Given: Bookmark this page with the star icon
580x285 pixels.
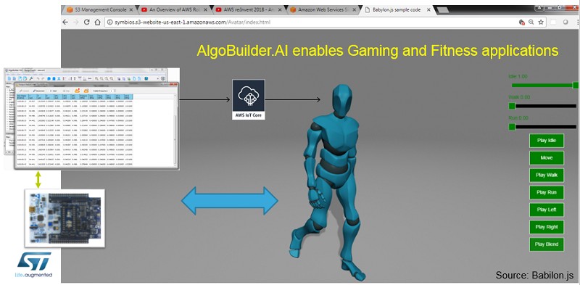Looking at the screenshot, I should (541, 22).
